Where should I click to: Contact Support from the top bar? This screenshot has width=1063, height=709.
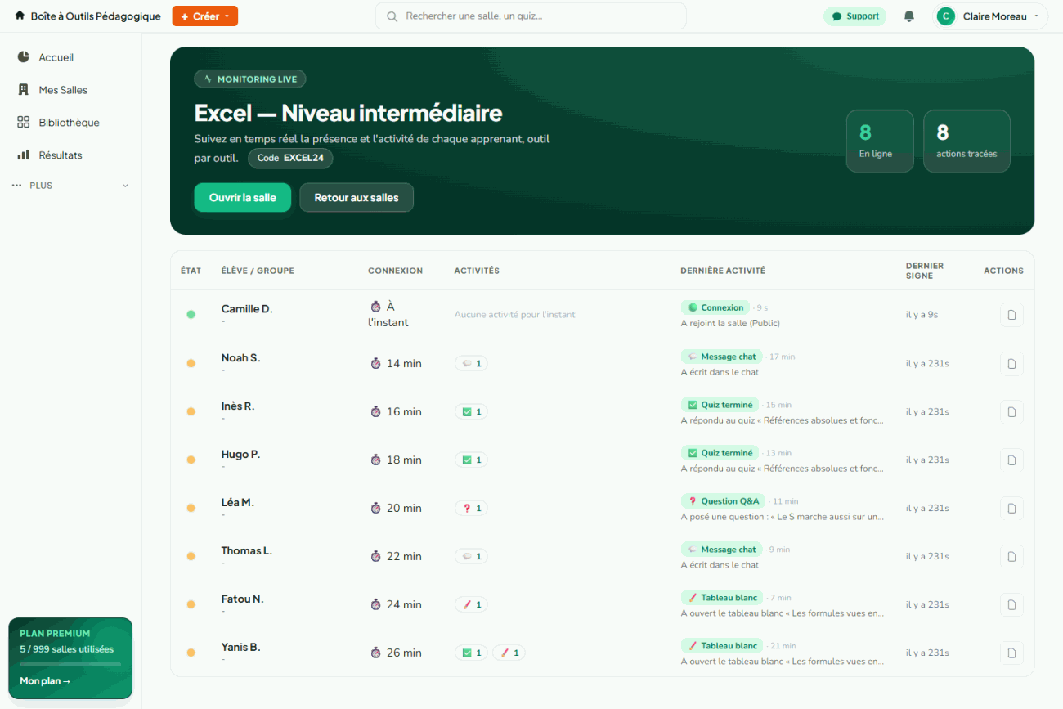coord(854,16)
